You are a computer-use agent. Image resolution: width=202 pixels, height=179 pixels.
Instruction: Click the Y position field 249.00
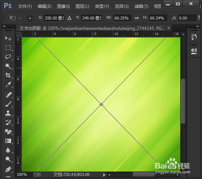click(x=92, y=18)
